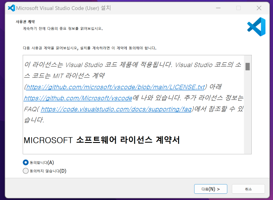This screenshot has height=200, width=273.
Task: Click the MICROSOFT 소프트웨어 라이선스 계약서 heading
Action: [x=101, y=140]
